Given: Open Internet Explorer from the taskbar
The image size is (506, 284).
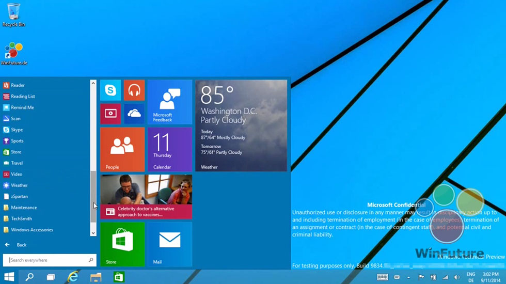Looking at the screenshot, I should point(73,277).
